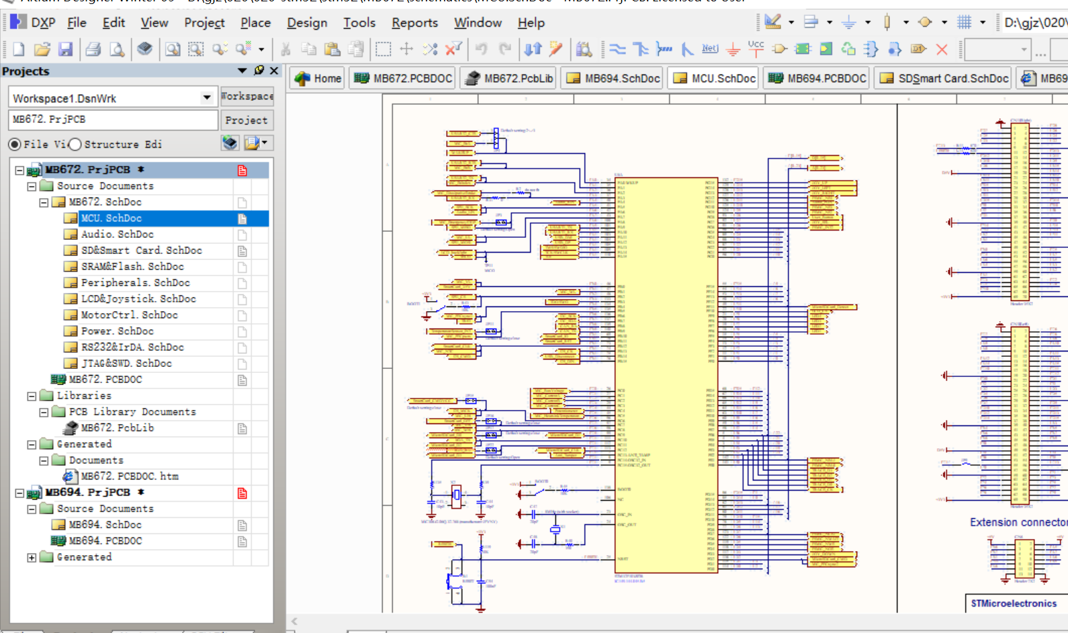
Task: Open the File menu
Action: pyautogui.click(x=77, y=22)
